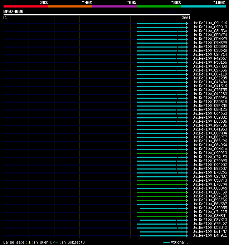Viewport: 229px width, 245px height.
Task: Select the UniRef100_B8LFG9 label
Action: 210,192
